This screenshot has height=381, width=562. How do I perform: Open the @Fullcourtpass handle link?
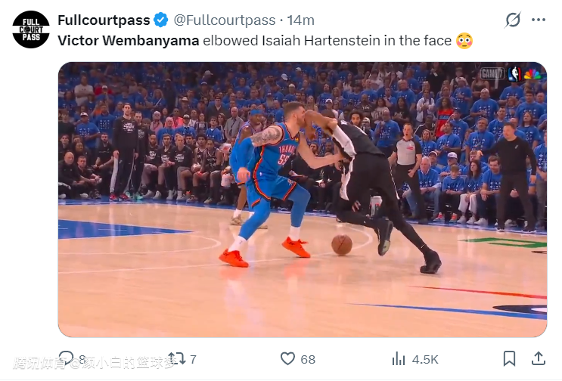coord(225,20)
